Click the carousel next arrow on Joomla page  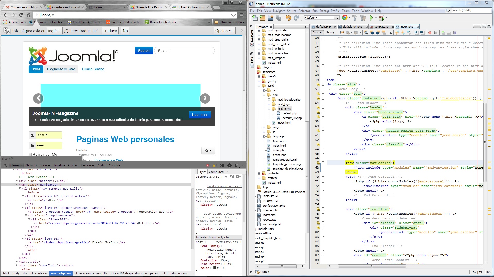pos(205,98)
